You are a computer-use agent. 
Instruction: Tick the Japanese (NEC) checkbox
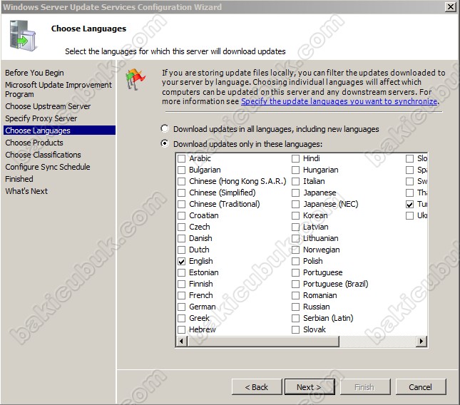295,204
